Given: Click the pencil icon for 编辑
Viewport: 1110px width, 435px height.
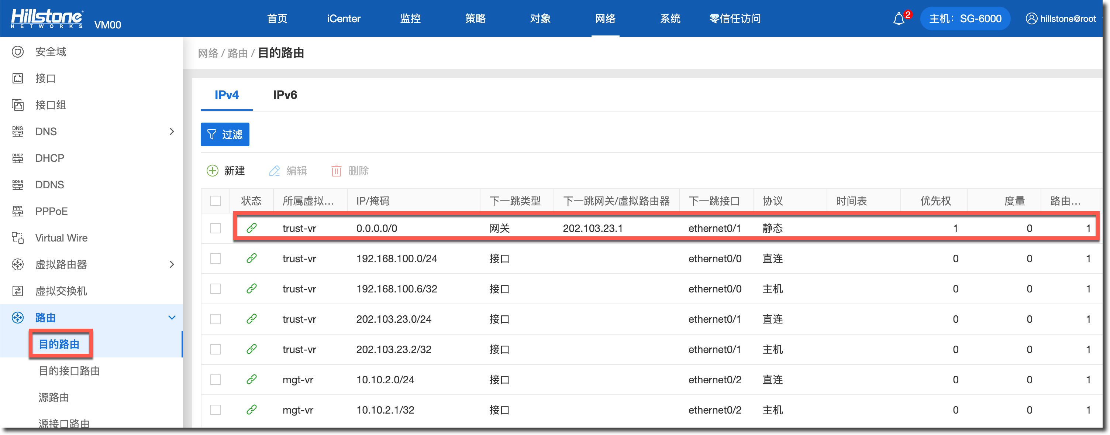Looking at the screenshot, I should tap(275, 171).
